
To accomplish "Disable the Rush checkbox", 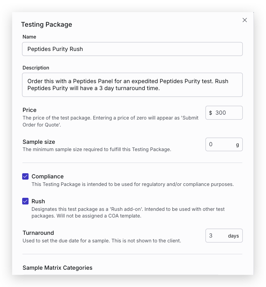I will (26, 201).
